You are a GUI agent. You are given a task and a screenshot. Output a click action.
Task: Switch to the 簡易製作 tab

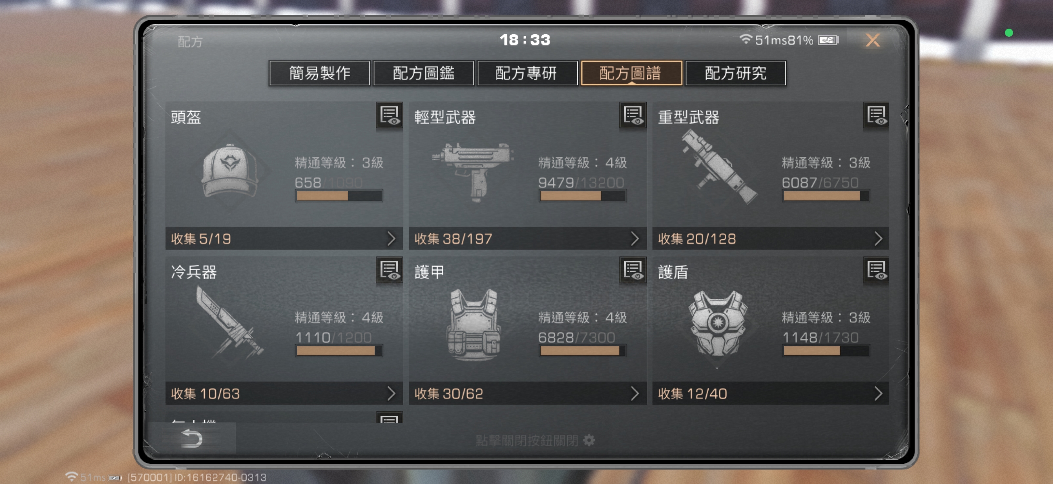(320, 73)
